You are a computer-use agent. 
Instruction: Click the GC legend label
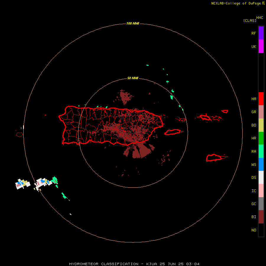tap(254, 204)
